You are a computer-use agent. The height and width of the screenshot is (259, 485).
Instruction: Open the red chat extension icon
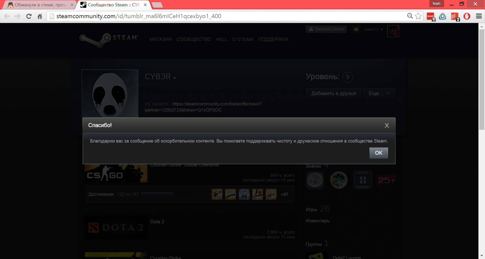[431, 16]
